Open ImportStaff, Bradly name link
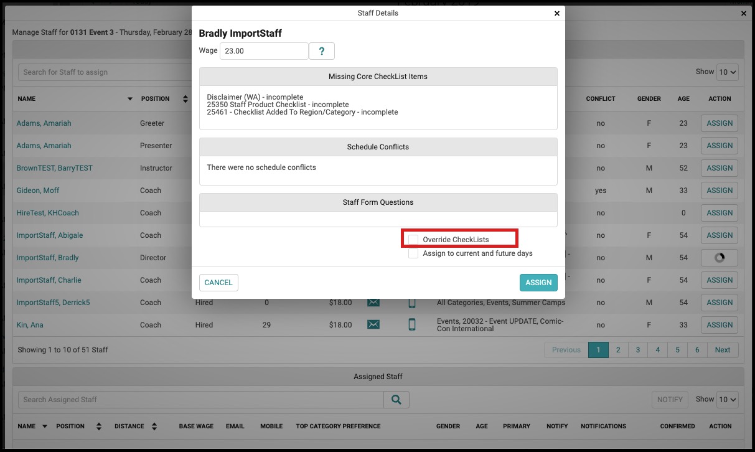This screenshot has width=755, height=452. [x=47, y=258]
